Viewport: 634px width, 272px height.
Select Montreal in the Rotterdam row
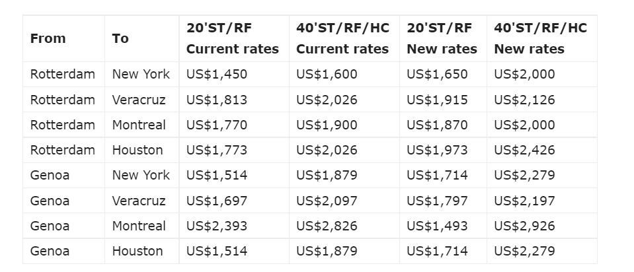(x=139, y=125)
